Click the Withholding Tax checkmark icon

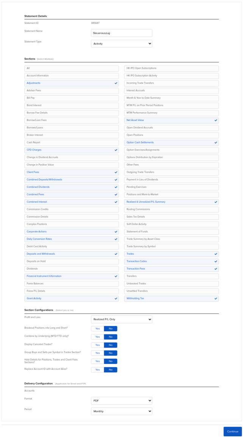(216, 299)
